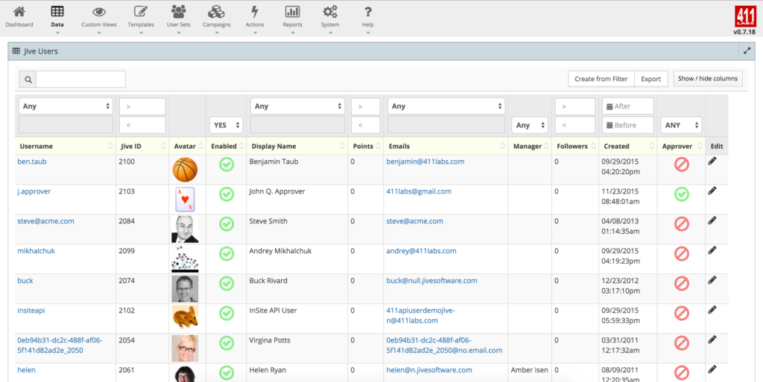Open the Templates menu
Screen dimensions: 763x382
140,16
